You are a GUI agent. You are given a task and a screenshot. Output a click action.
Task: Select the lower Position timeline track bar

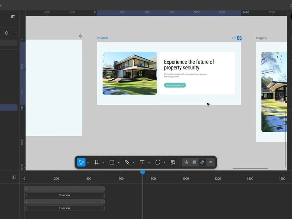coord(65,208)
